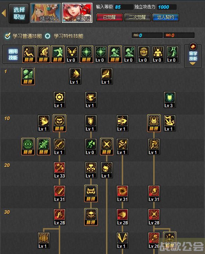Select the Lv 0 green running figure skill
Screen dimensions: 205x254
(x=91, y=147)
